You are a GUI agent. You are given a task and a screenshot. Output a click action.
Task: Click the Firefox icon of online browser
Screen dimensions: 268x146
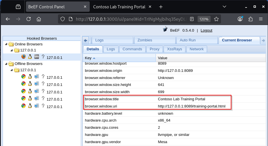coord(24,57)
